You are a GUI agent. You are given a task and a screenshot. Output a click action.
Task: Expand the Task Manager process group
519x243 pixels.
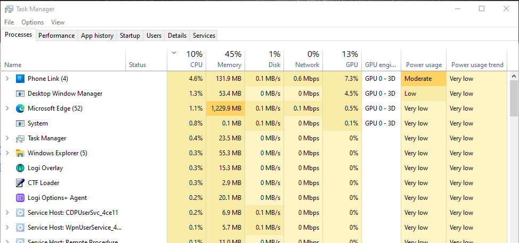(x=7, y=138)
